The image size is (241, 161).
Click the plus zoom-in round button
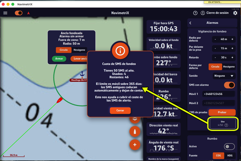[x=135, y=145]
